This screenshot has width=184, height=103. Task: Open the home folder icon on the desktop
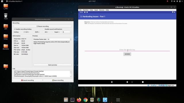pos(6,27)
